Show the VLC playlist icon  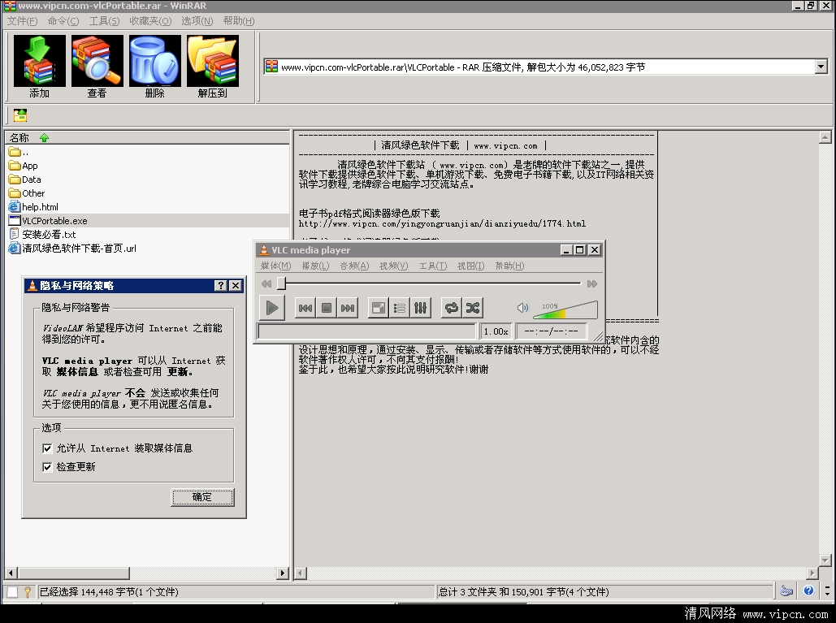pos(400,308)
